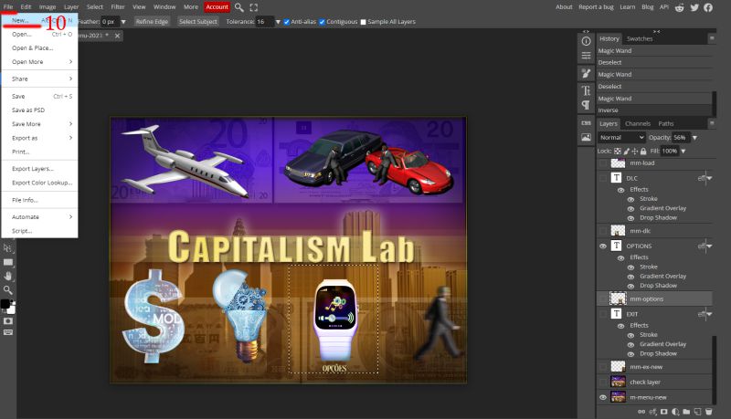Toggle Contiguous checkbox
Viewport: 731px width, 419px height.
tap(322, 22)
